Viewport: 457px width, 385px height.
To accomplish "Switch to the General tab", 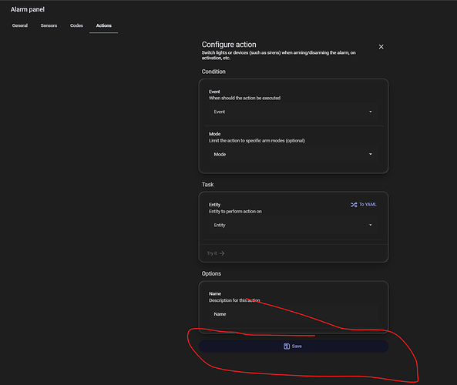I will tap(20, 25).
